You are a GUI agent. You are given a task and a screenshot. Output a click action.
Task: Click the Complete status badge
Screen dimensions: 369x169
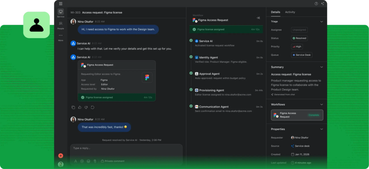tap(314, 115)
